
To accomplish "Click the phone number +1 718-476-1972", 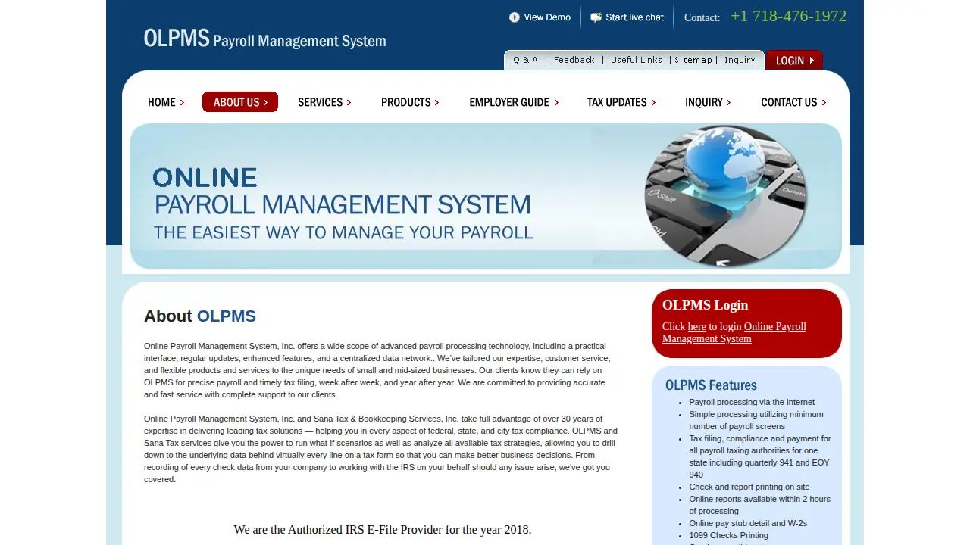I will click(789, 16).
